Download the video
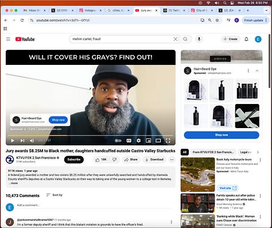272x228 pixels. tap(154, 160)
